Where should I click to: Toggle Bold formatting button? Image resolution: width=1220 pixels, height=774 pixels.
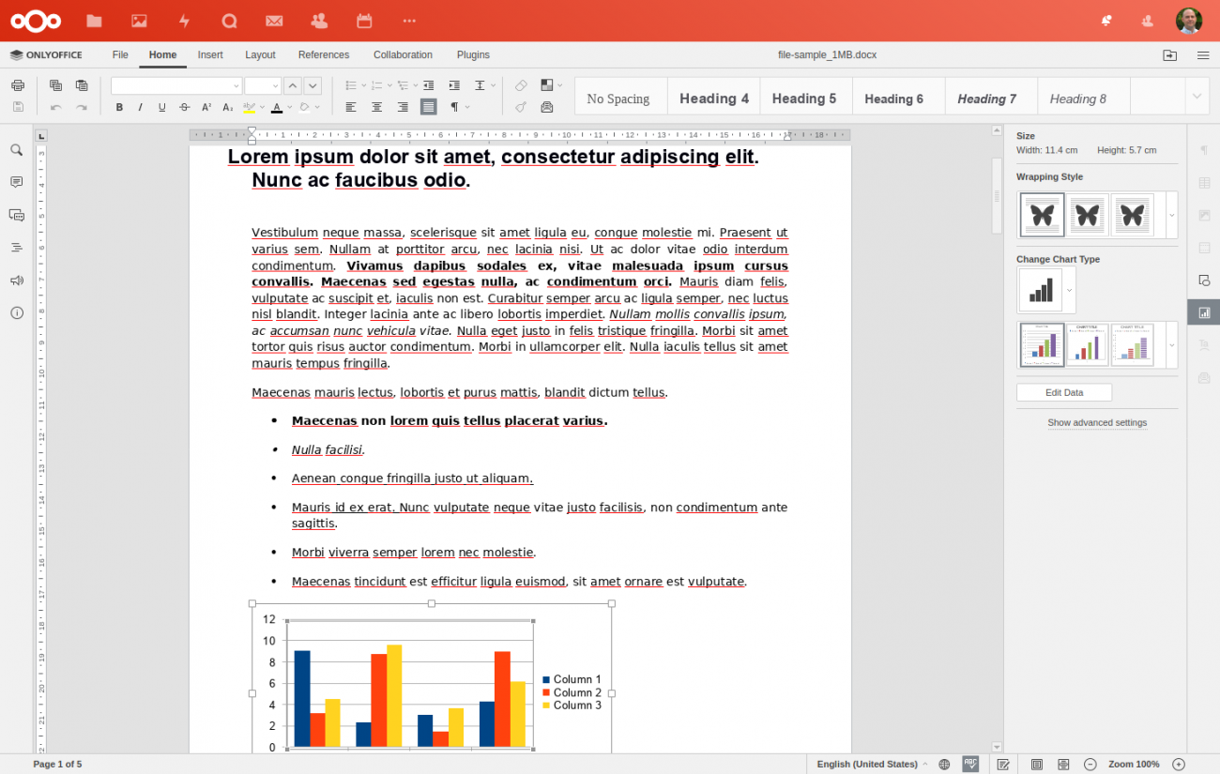[119, 108]
